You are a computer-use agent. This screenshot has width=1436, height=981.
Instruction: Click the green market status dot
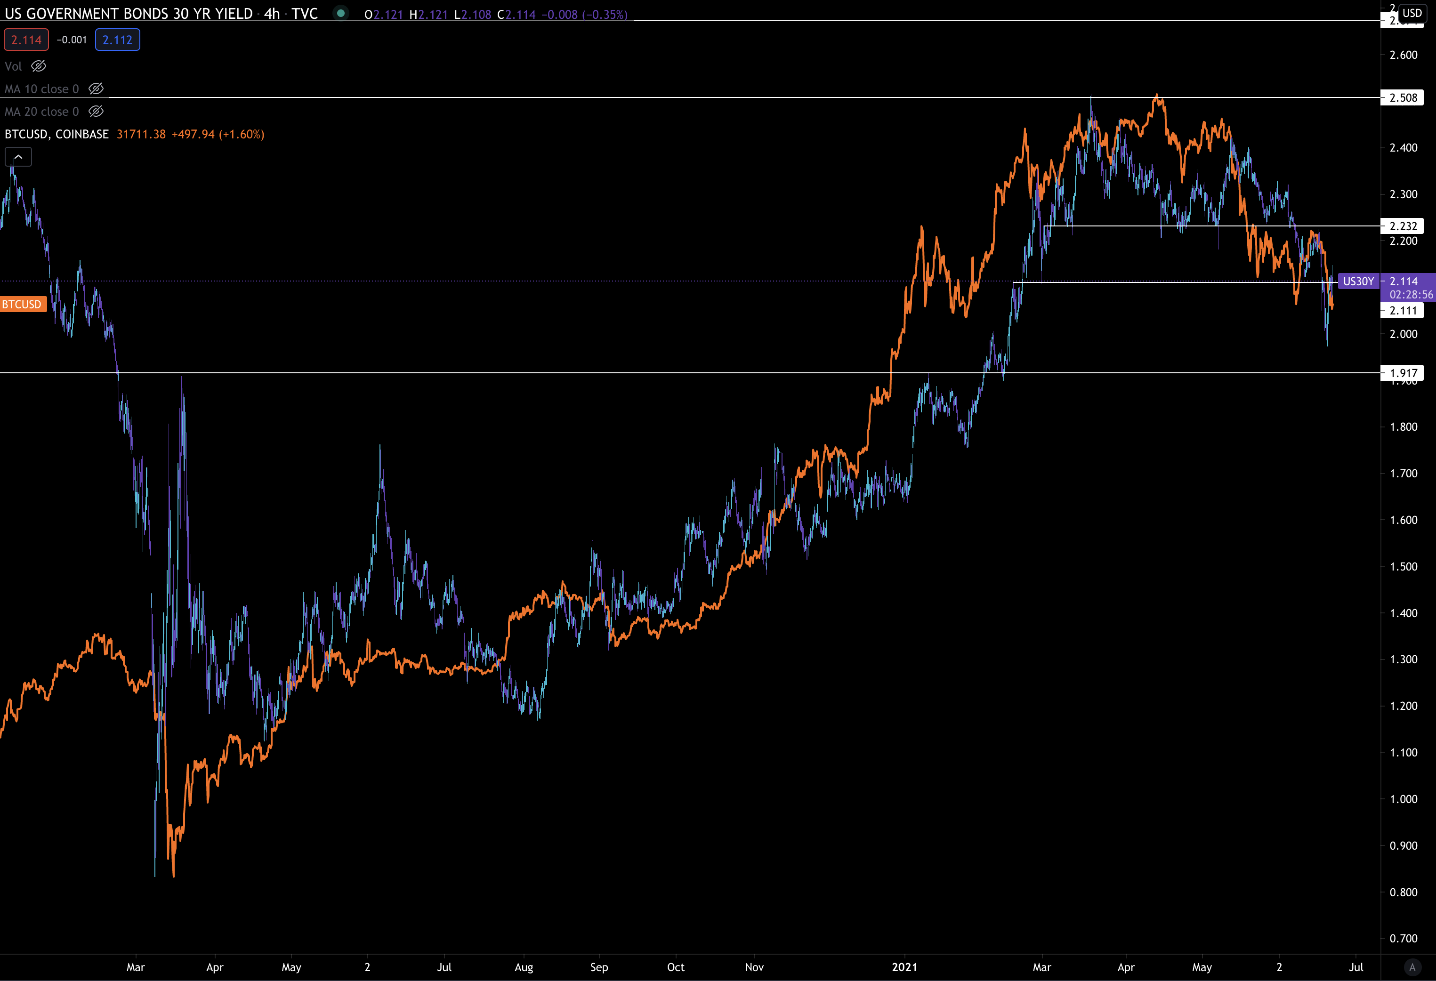(340, 13)
